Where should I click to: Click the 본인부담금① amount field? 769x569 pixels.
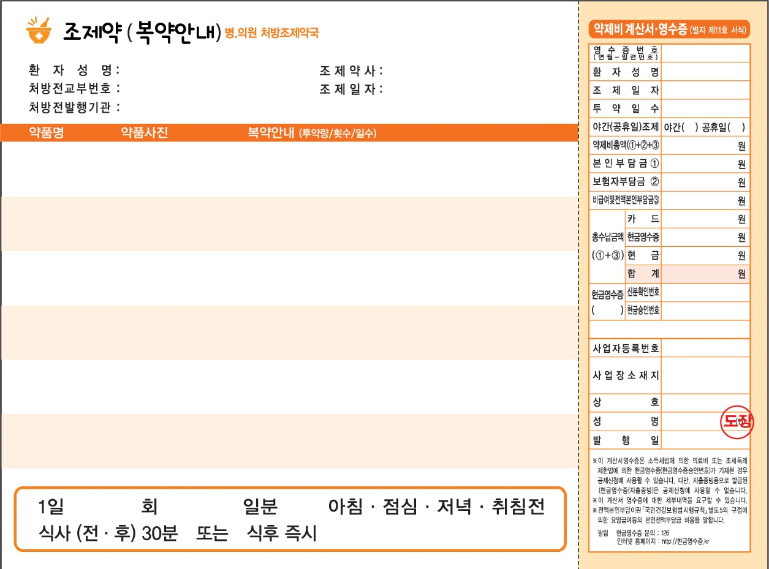pos(705,164)
